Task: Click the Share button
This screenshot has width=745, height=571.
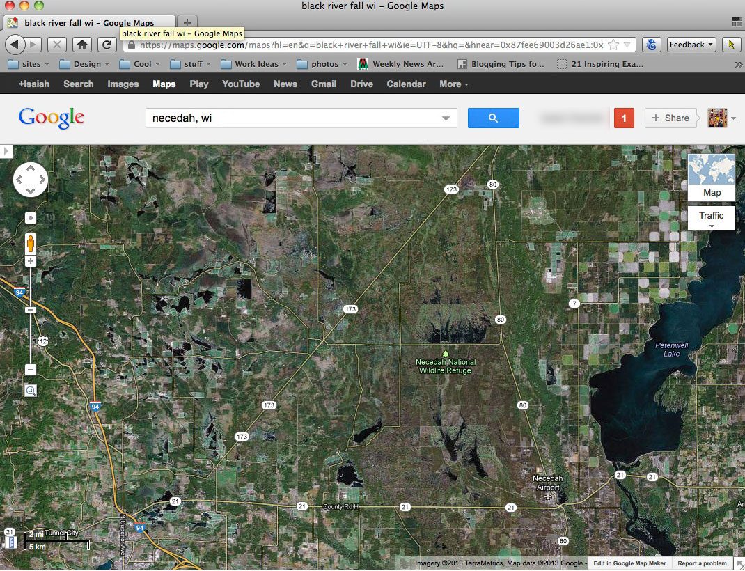Action: [670, 118]
